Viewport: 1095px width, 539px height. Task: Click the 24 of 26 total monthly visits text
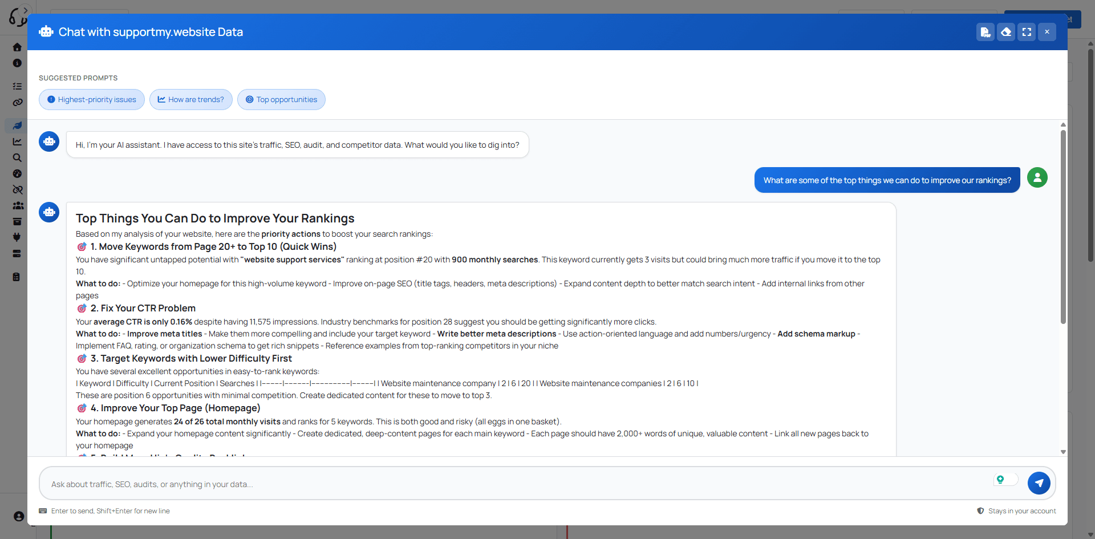pyautogui.click(x=227, y=422)
